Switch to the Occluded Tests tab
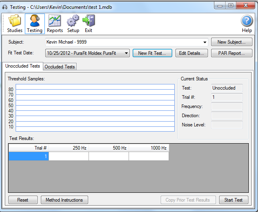 (x=60, y=67)
